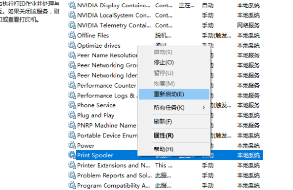293x190 pixels.
Task: Select the Problem Reports and Sol... name
Action: point(114,175)
